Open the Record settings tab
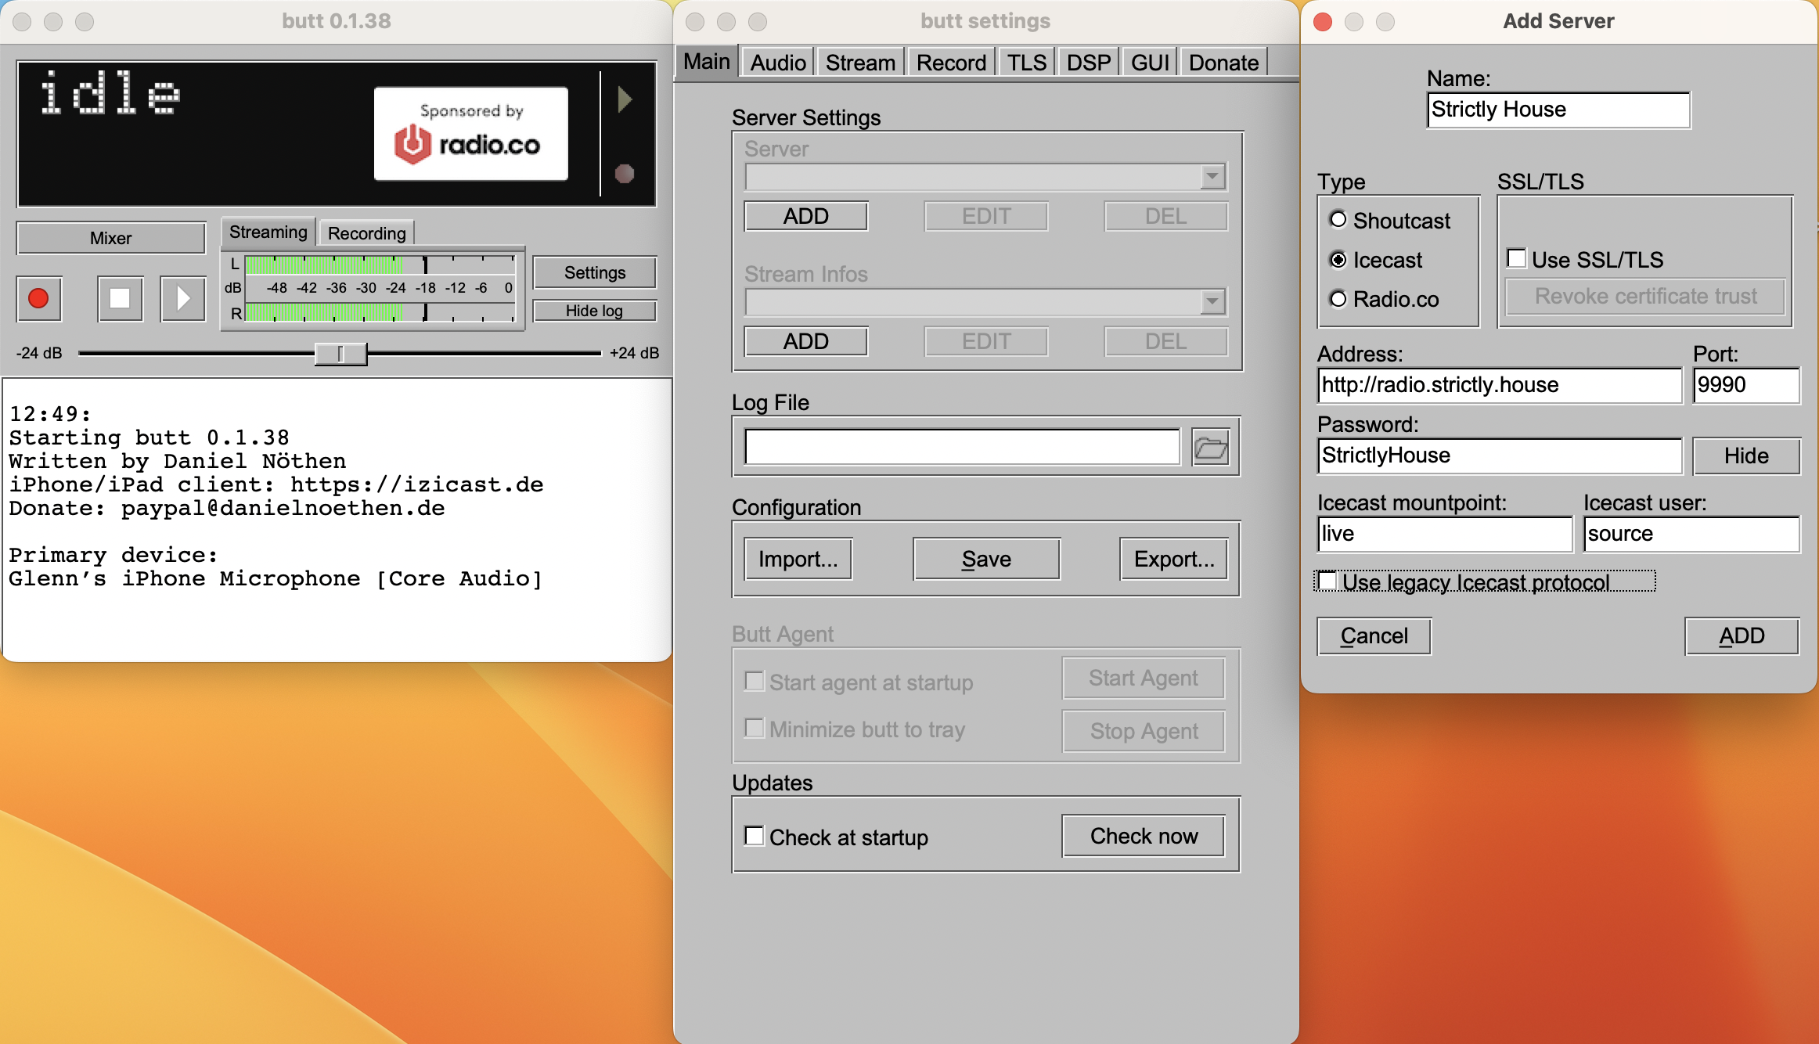This screenshot has height=1044, width=1819. [x=951, y=63]
